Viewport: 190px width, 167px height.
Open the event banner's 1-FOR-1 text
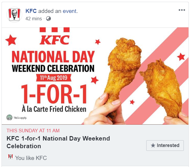(x=54, y=94)
